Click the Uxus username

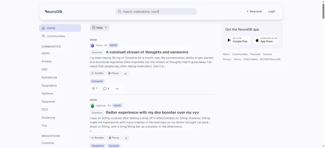99,45
